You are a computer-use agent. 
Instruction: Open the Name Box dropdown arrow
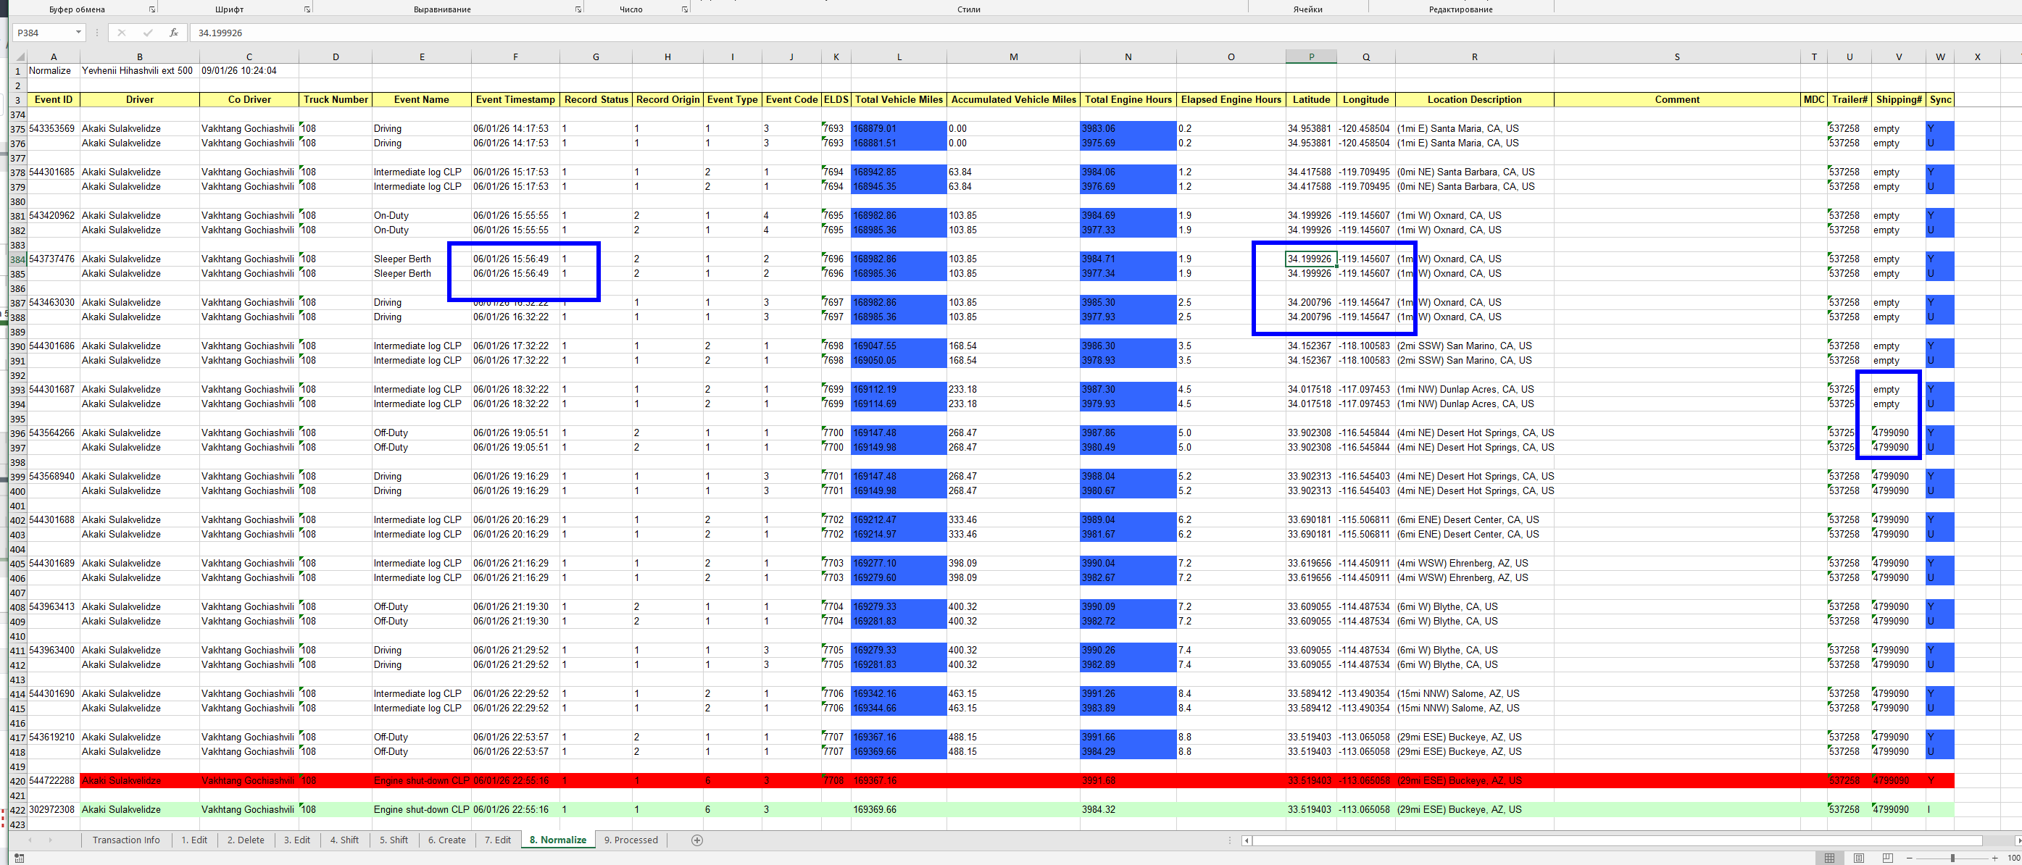[x=78, y=33]
